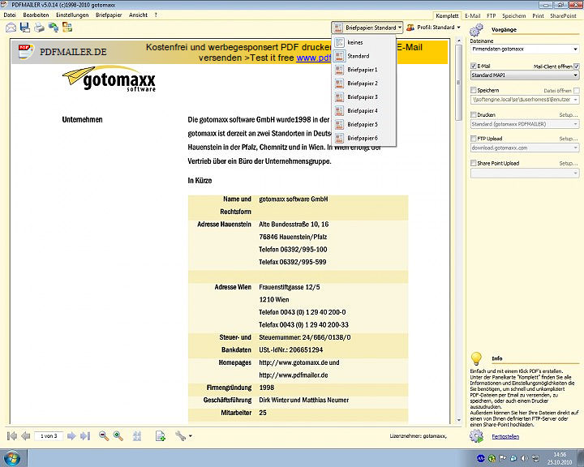584x467 pixels.
Task: Switch to the E-Mail tab
Action: coord(472,16)
